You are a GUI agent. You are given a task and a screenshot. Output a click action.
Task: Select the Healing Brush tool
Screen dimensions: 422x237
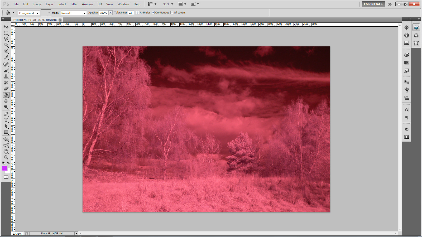pyautogui.click(x=6, y=64)
